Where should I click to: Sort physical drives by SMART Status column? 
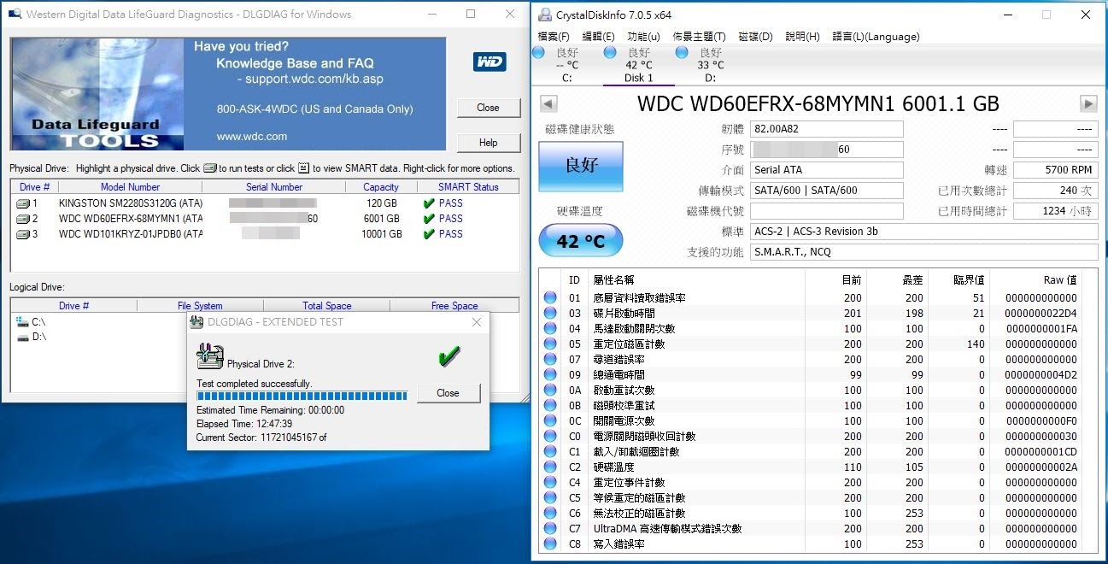click(467, 187)
